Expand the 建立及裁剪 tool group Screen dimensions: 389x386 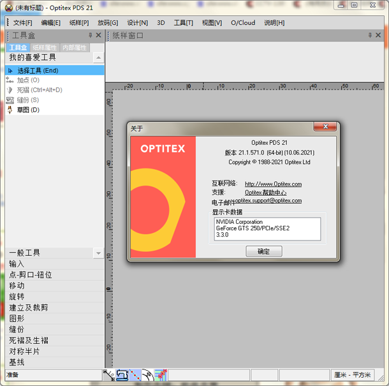point(55,308)
